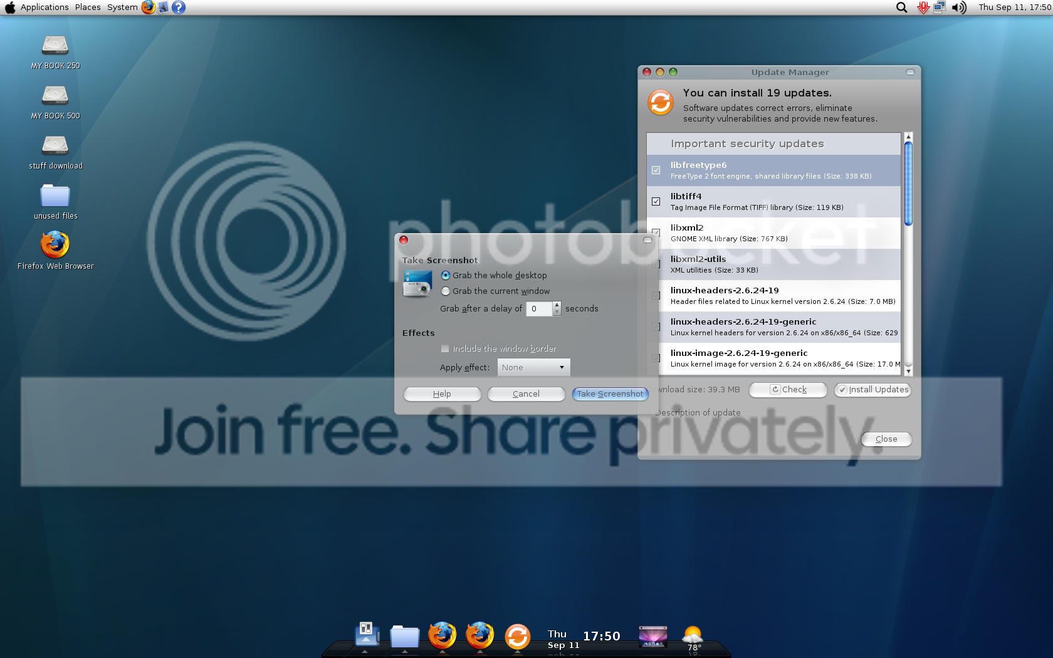Open the Apply effect dropdown
The width and height of the screenshot is (1053, 658).
533,368
